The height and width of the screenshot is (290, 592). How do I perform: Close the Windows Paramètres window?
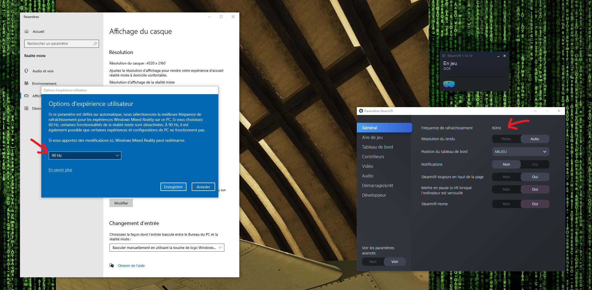[x=233, y=17]
